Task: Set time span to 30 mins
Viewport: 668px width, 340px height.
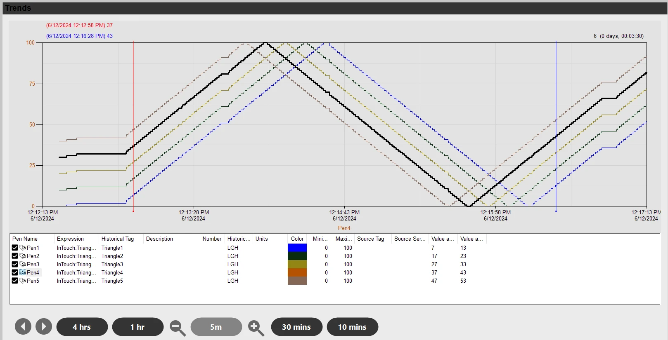Action: [297, 327]
